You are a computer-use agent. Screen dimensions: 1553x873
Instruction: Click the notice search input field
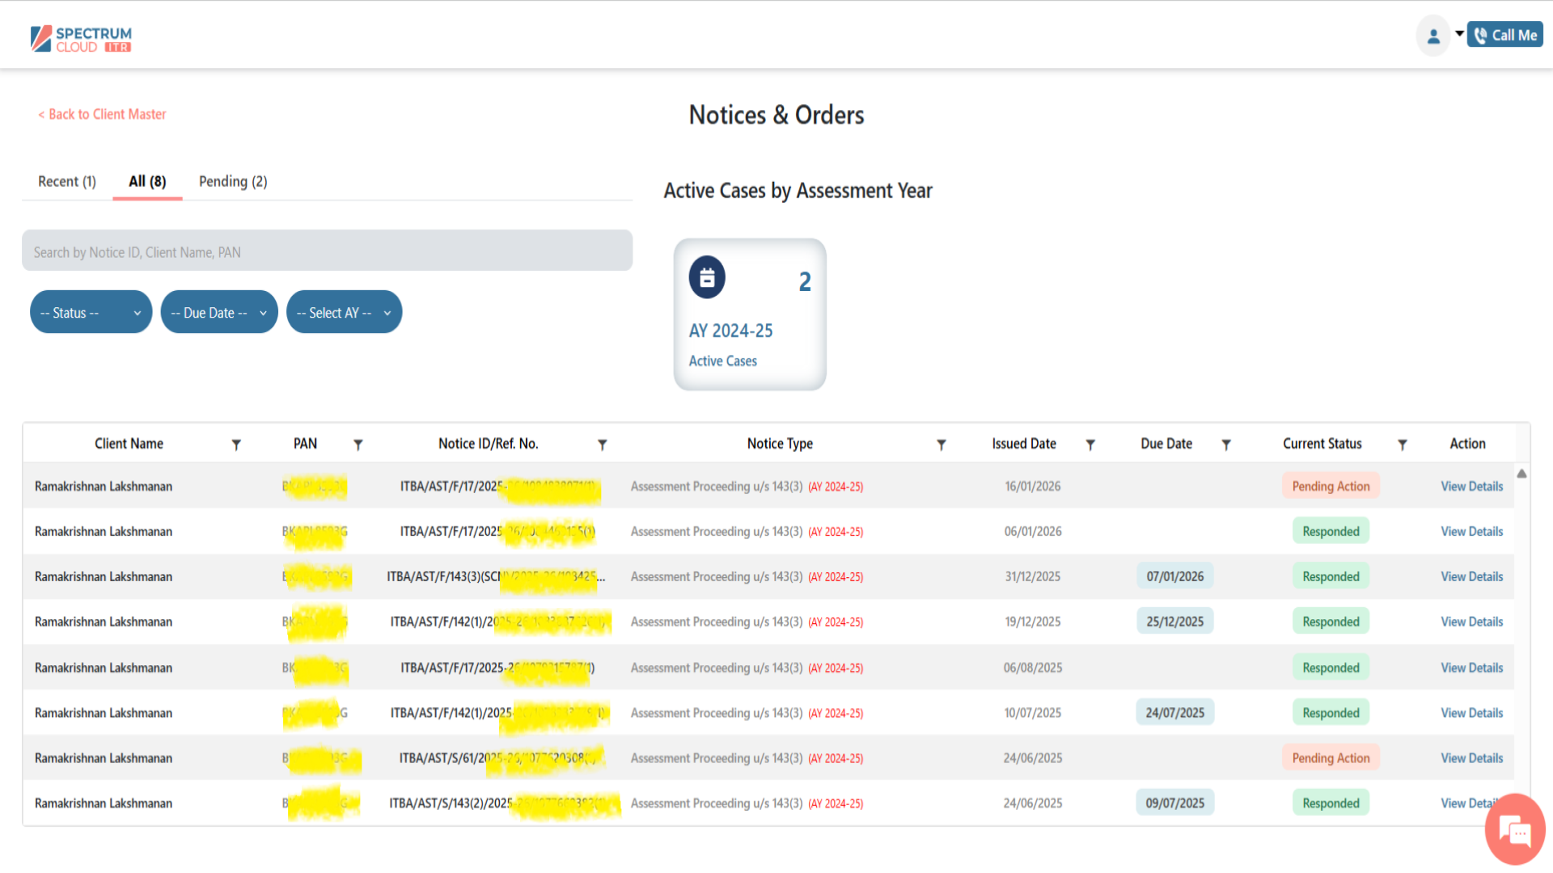click(327, 251)
